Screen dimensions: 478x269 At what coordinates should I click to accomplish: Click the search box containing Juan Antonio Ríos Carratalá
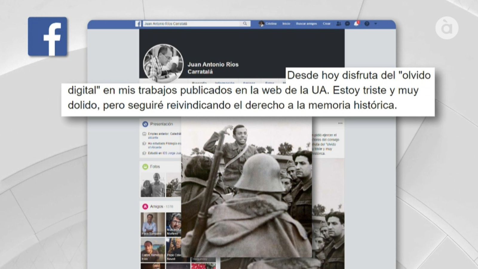[196, 24]
